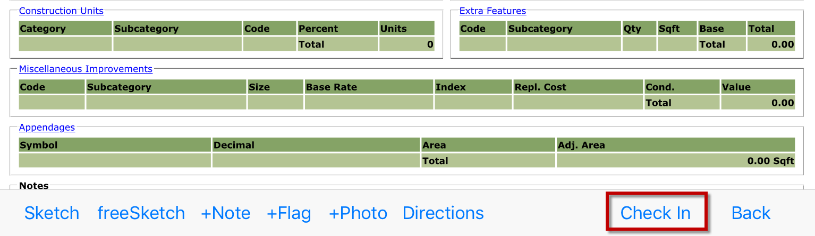Add a photo with +Photo
The image size is (815, 236).
(x=358, y=213)
